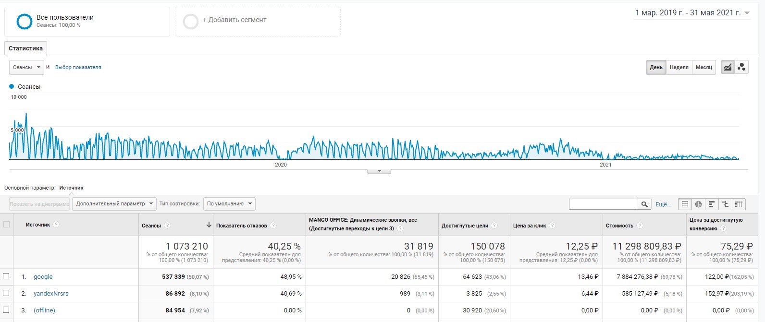
Task: Click total bounce rate 40,25 %
Action: tap(284, 246)
